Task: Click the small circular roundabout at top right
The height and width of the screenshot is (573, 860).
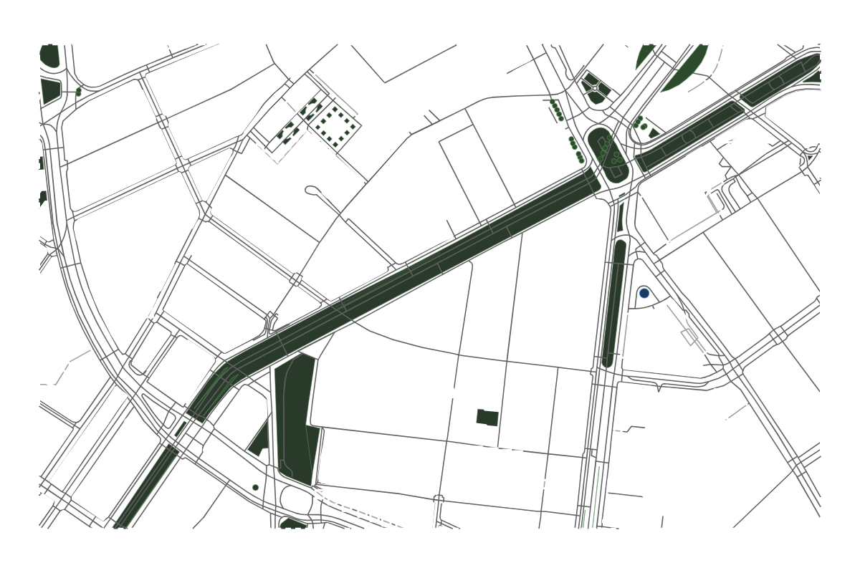Action: (595, 88)
